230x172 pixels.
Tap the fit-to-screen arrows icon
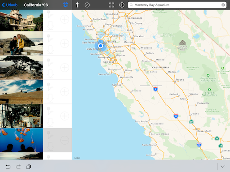click(111, 5)
